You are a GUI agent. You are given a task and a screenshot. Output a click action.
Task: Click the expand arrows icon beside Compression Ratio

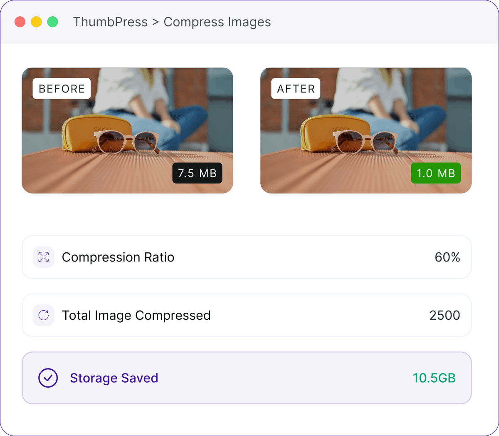point(44,257)
